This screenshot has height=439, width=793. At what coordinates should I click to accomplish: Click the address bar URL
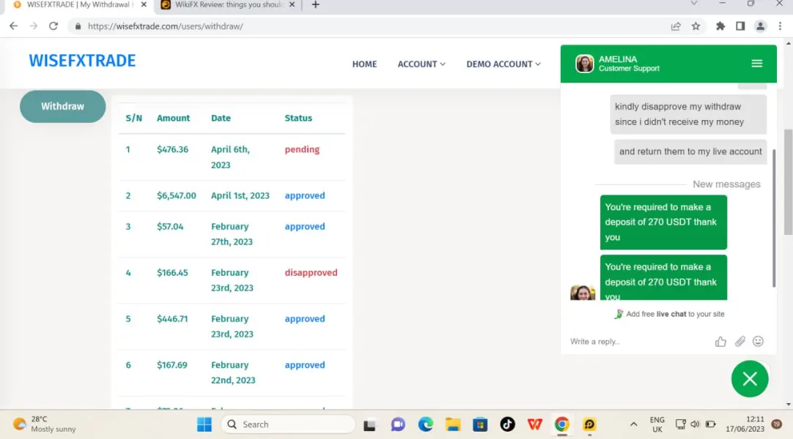click(x=166, y=26)
